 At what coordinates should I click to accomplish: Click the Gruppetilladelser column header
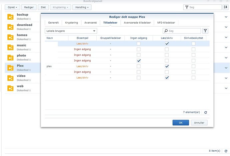click(x=111, y=38)
